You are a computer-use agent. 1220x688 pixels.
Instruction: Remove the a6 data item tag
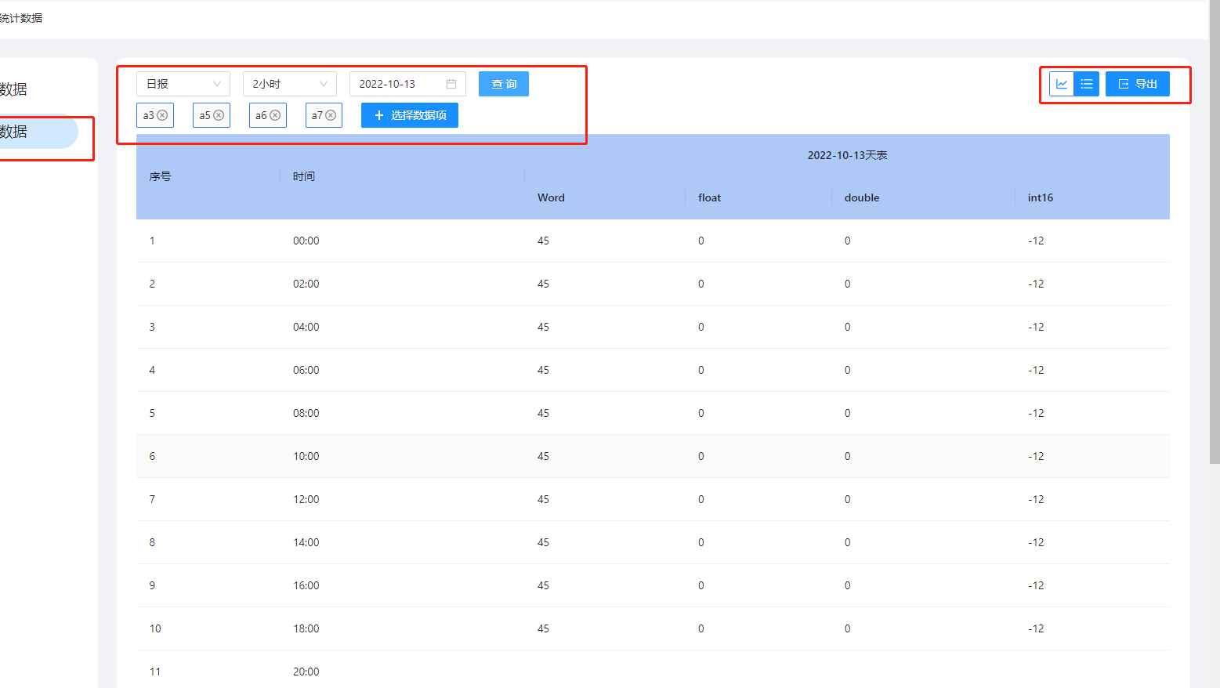tap(275, 115)
